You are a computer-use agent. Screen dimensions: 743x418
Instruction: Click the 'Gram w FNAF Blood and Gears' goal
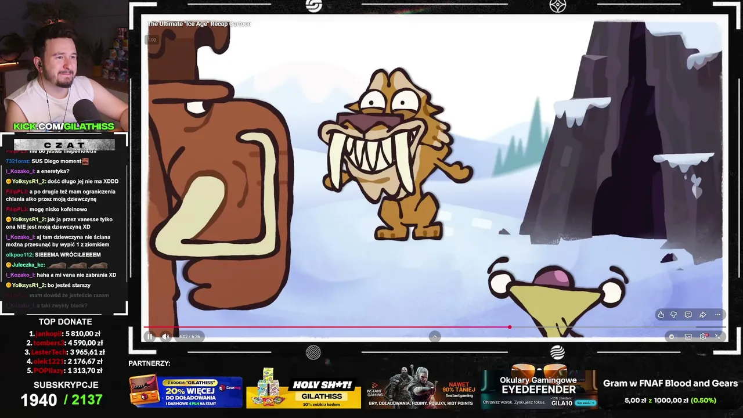click(x=670, y=383)
